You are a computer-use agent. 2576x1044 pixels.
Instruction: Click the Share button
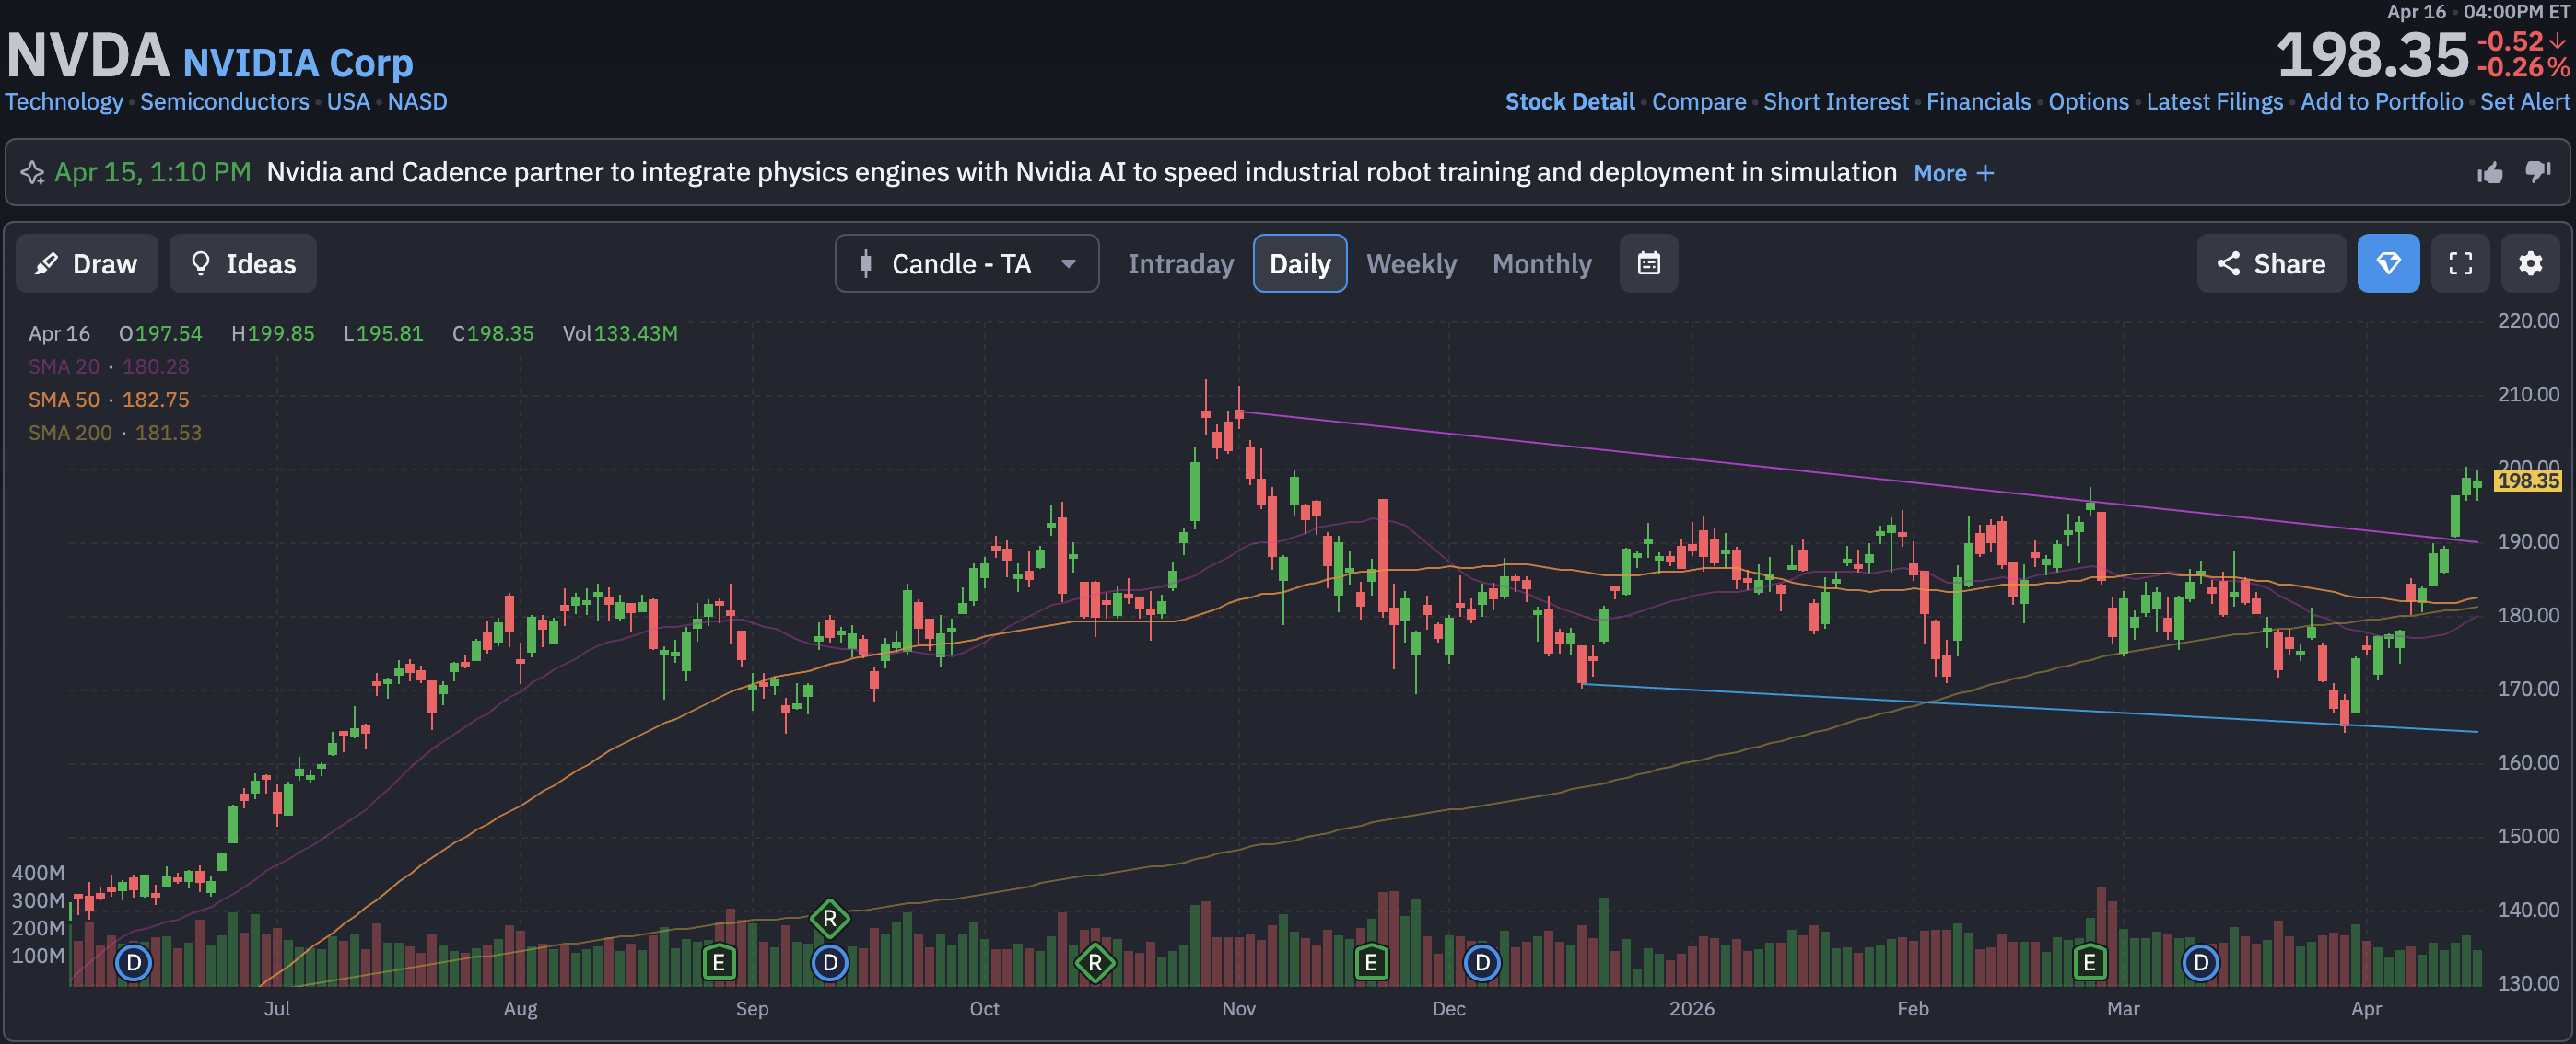point(2271,263)
